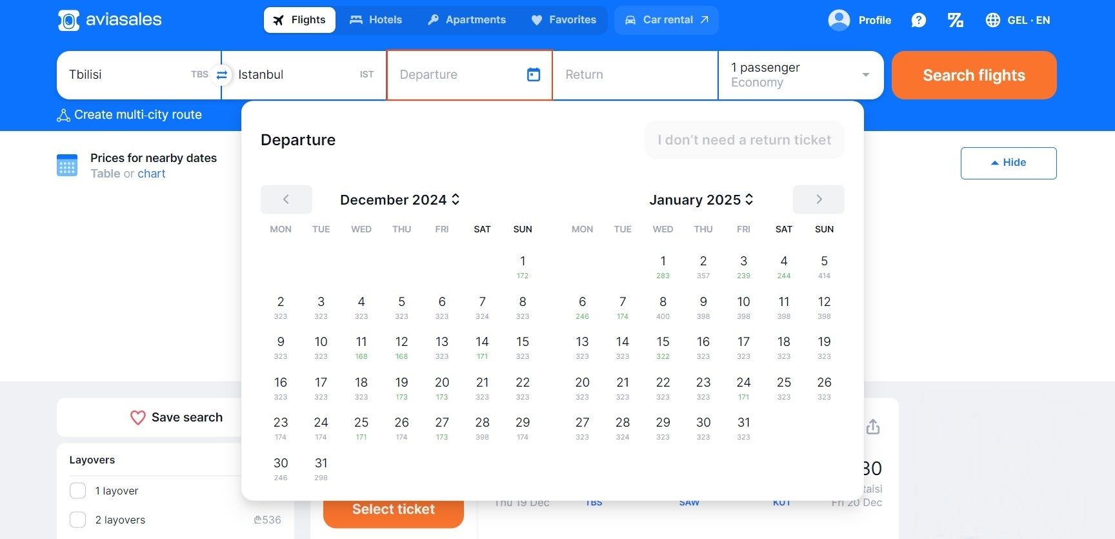Open the chart link for nearby dates
Viewport: 1115px width, 539px height.
pos(152,174)
